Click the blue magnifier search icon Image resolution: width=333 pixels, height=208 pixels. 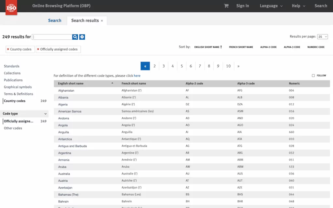[75, 37]
